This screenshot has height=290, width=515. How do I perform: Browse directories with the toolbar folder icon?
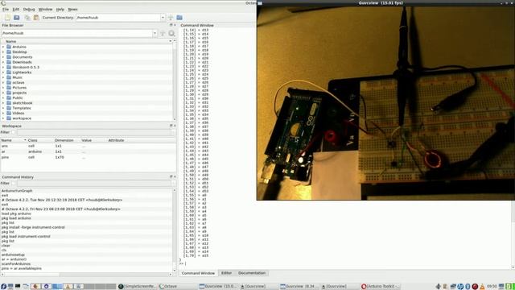179,18
